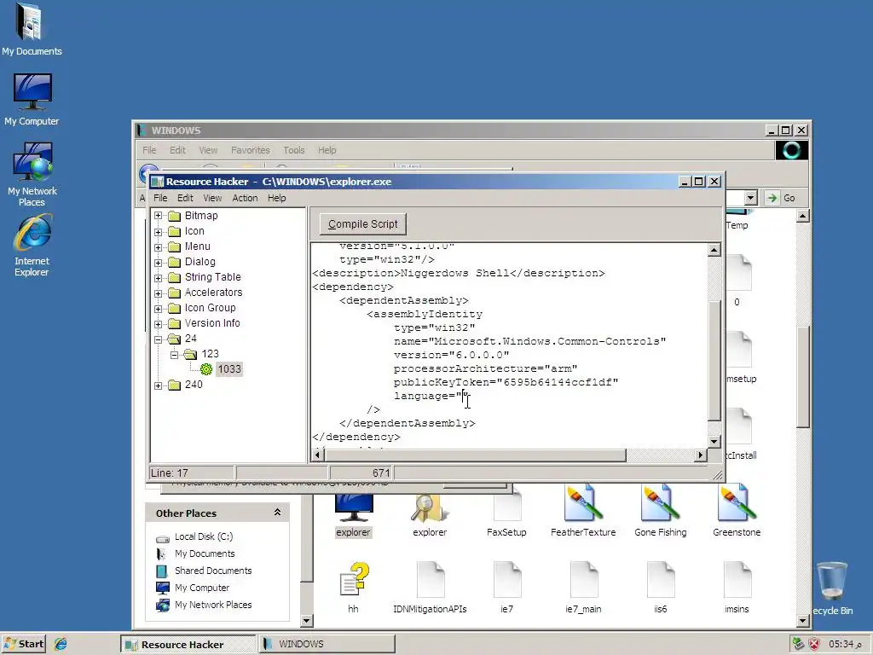This screenshot has height=655, width=873.
Task: Click script editor scroll down arrow
Action: (x=714, y=442)
